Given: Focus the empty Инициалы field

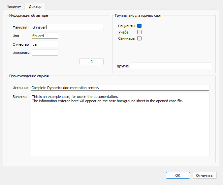Looking at the screenshot, I should click(45, 53).
